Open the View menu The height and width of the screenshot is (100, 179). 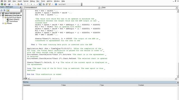coord(14,1)
